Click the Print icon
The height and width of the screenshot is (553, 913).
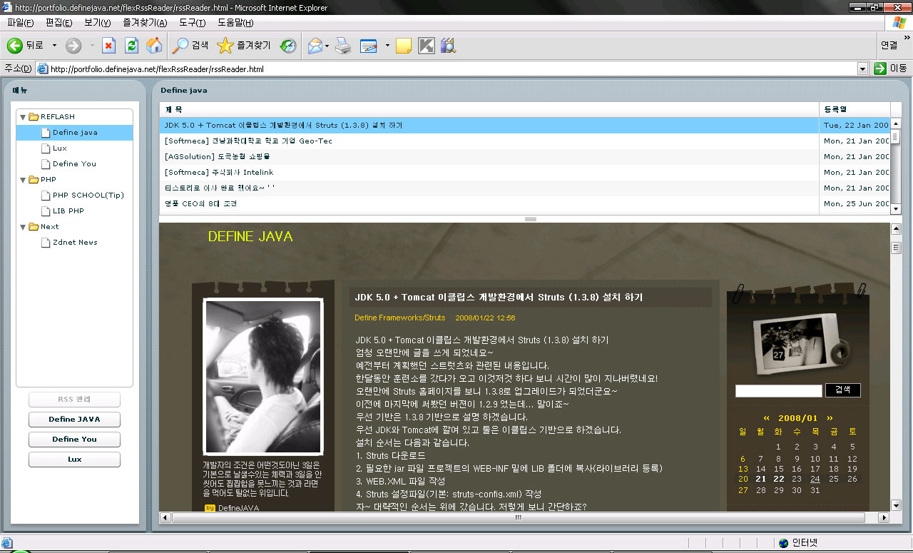[x=343, y=46]
